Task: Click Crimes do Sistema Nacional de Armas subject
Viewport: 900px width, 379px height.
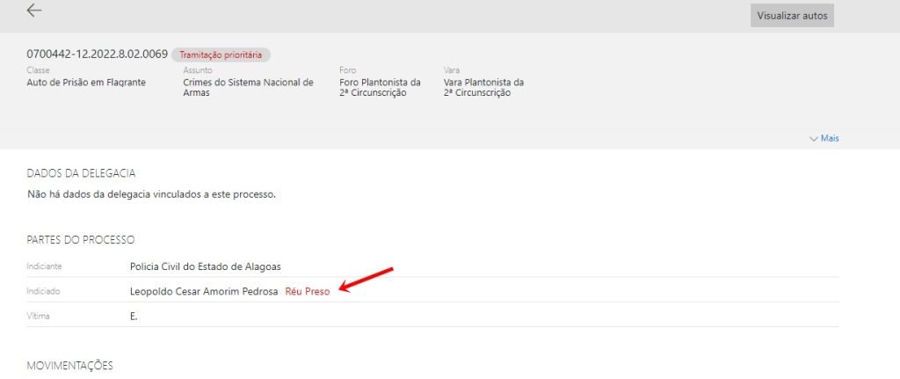Action: tap(248, 88)
